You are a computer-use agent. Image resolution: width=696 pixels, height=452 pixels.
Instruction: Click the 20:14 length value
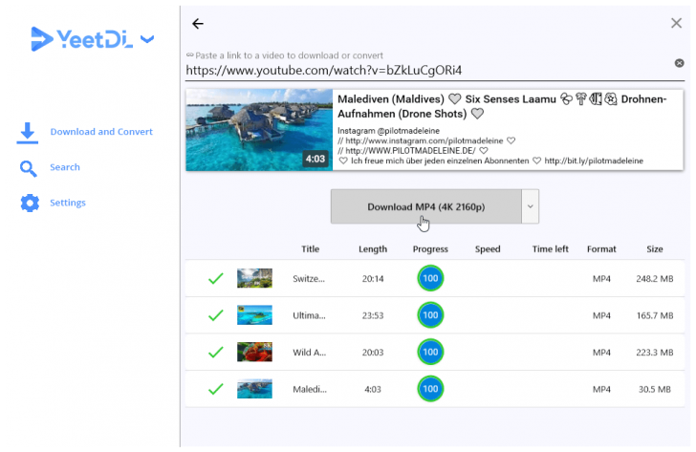[x=373, y=279]
